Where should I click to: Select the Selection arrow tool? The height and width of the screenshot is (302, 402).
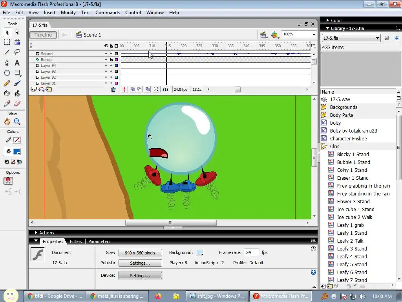click(7, 32)
